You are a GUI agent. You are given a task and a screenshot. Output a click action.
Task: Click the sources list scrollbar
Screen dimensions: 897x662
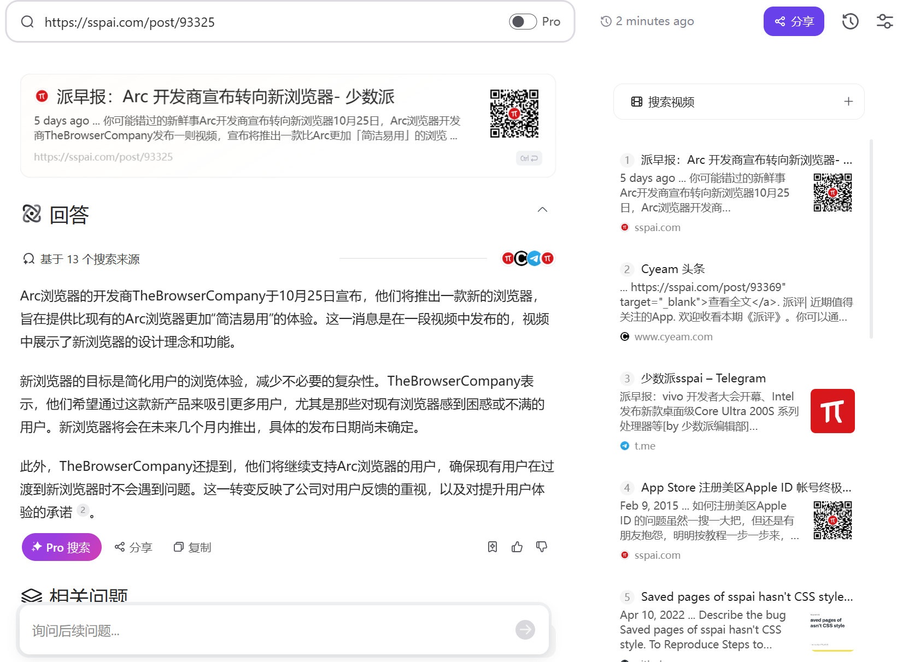(x=871, y=239)
